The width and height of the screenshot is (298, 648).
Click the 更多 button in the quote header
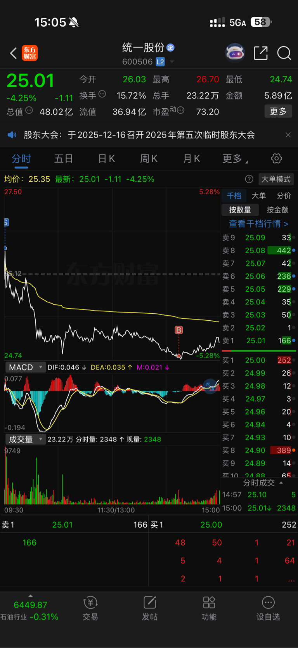point(278,111)
